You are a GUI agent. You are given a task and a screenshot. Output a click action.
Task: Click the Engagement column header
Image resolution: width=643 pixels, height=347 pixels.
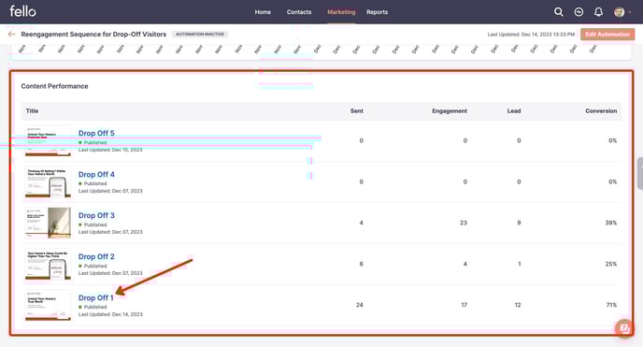450,110
